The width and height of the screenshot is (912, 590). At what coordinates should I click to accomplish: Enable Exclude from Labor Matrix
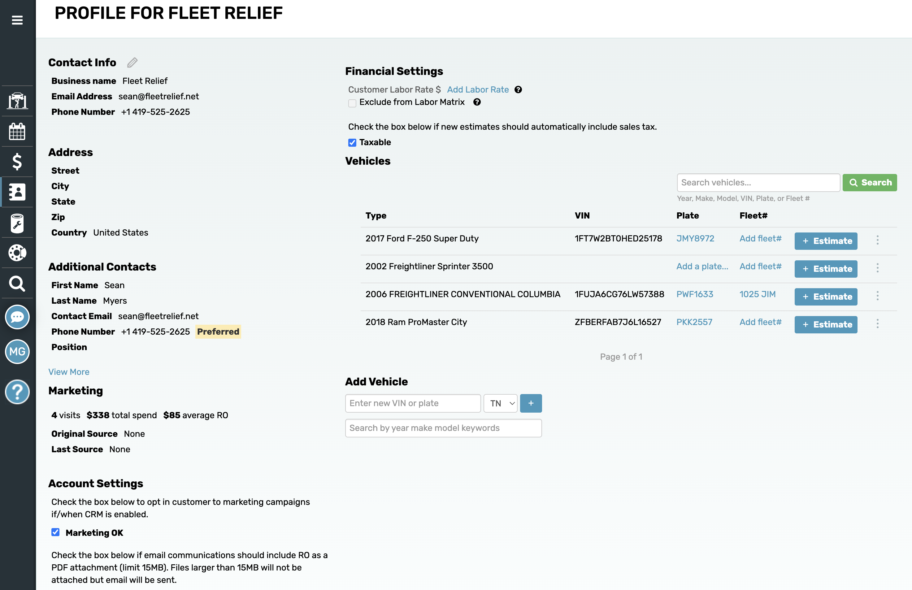352,103
